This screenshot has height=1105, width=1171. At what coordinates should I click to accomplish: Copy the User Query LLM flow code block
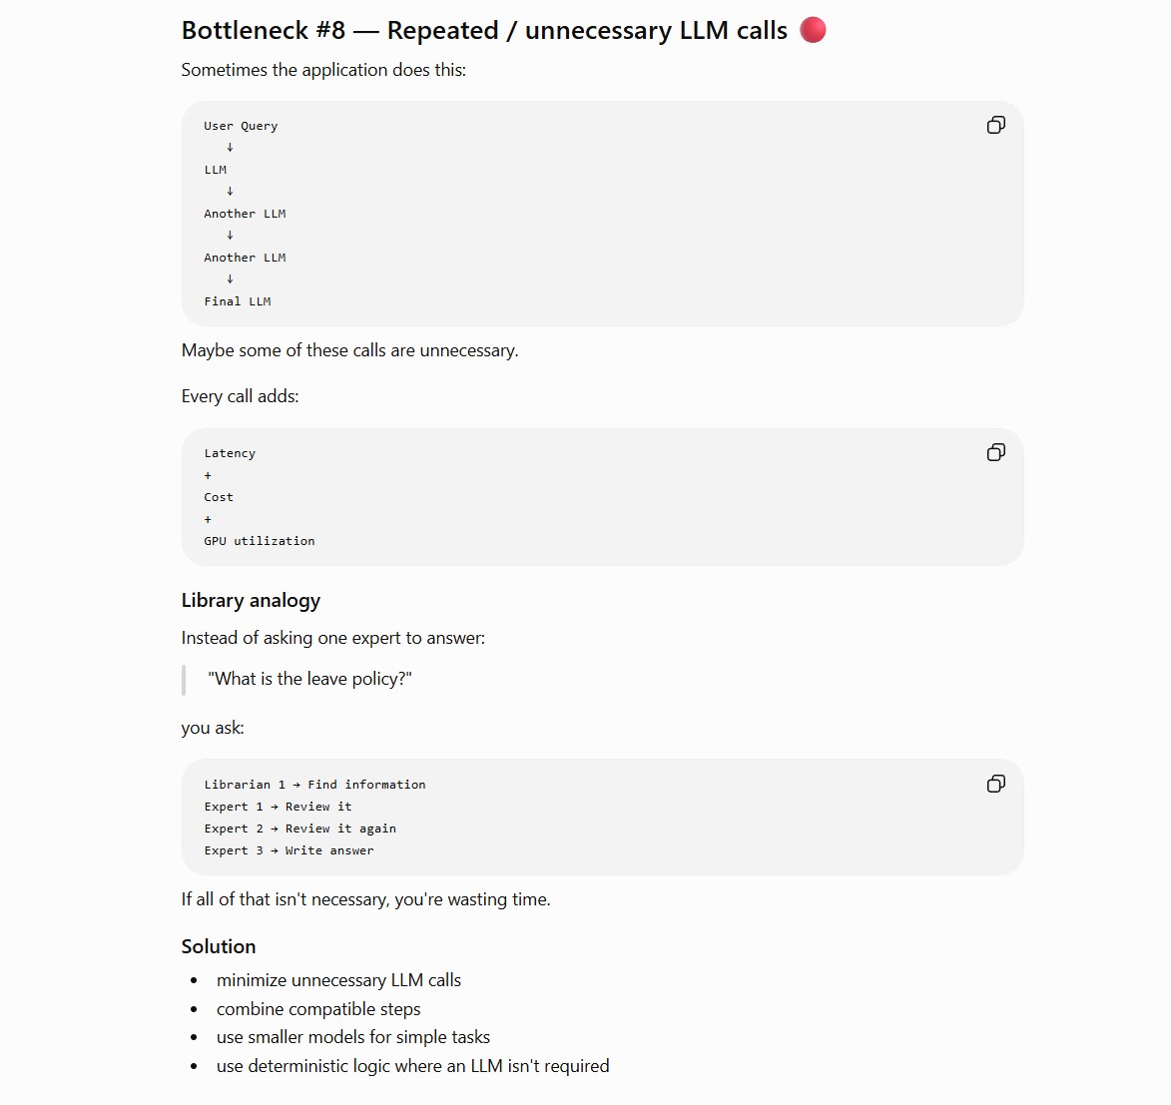coord(995,125)
